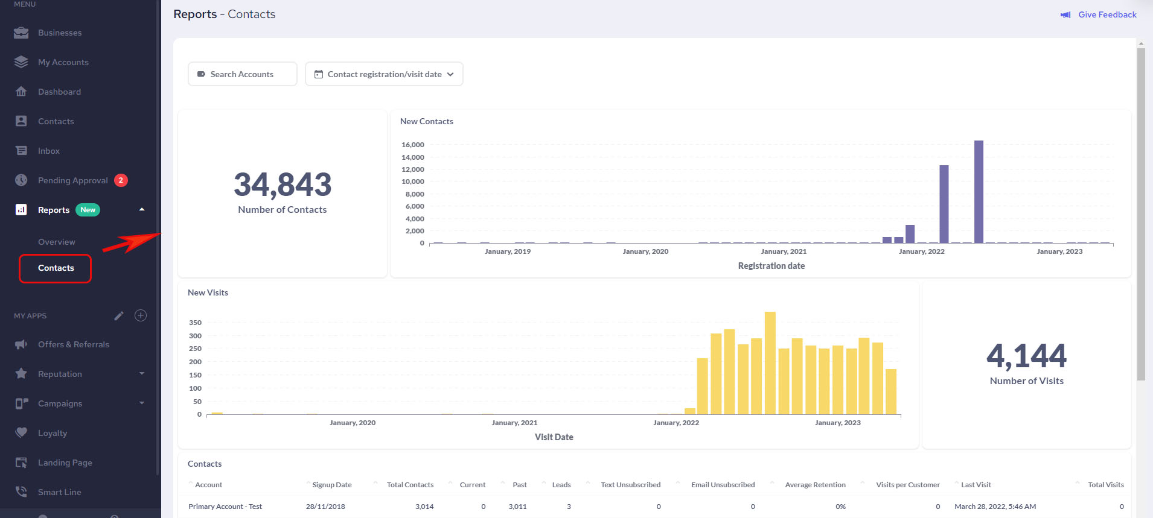This screenshot has width=1153, height=518.
Task: Go to My Accounts
Action: (63, 62)
